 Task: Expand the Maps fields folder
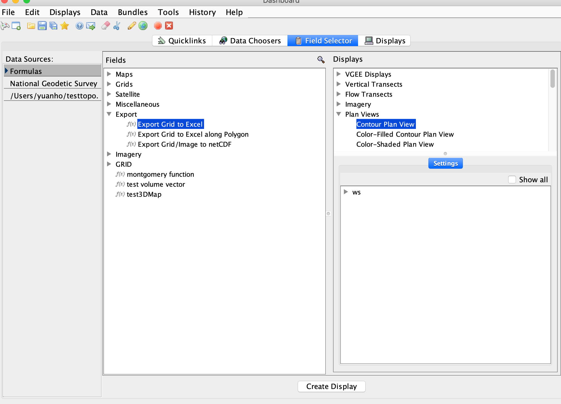tap(109, 74)
